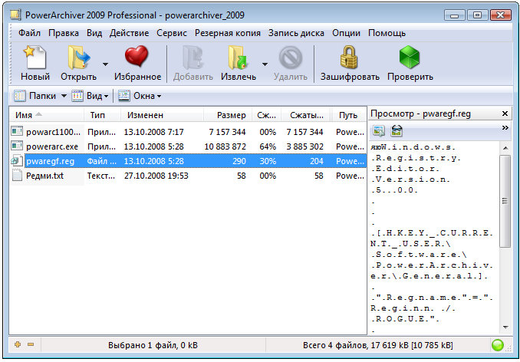
Task: Click first preview pane picture icon
Action: (379, 130)
